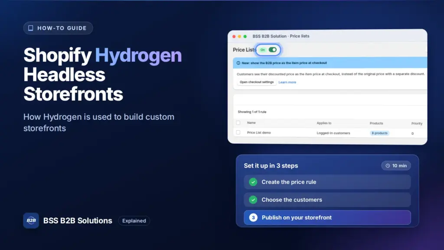
Task: Tick the select-all checkbox beside Name
Action: coord(238,123)
